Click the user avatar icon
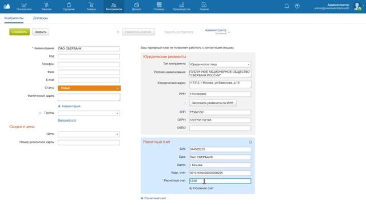Image resolution: width=366 pixels, height=205 pixels. click(x=357, y=6)
